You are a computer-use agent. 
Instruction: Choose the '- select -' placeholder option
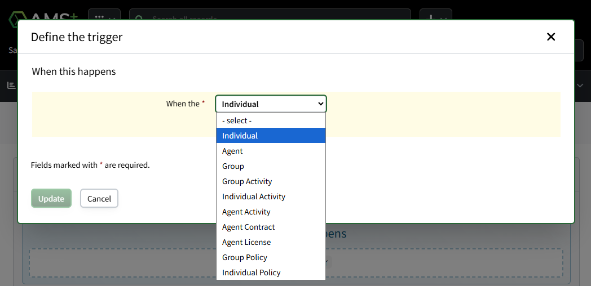pyautogui.click(x=271, y=120)
